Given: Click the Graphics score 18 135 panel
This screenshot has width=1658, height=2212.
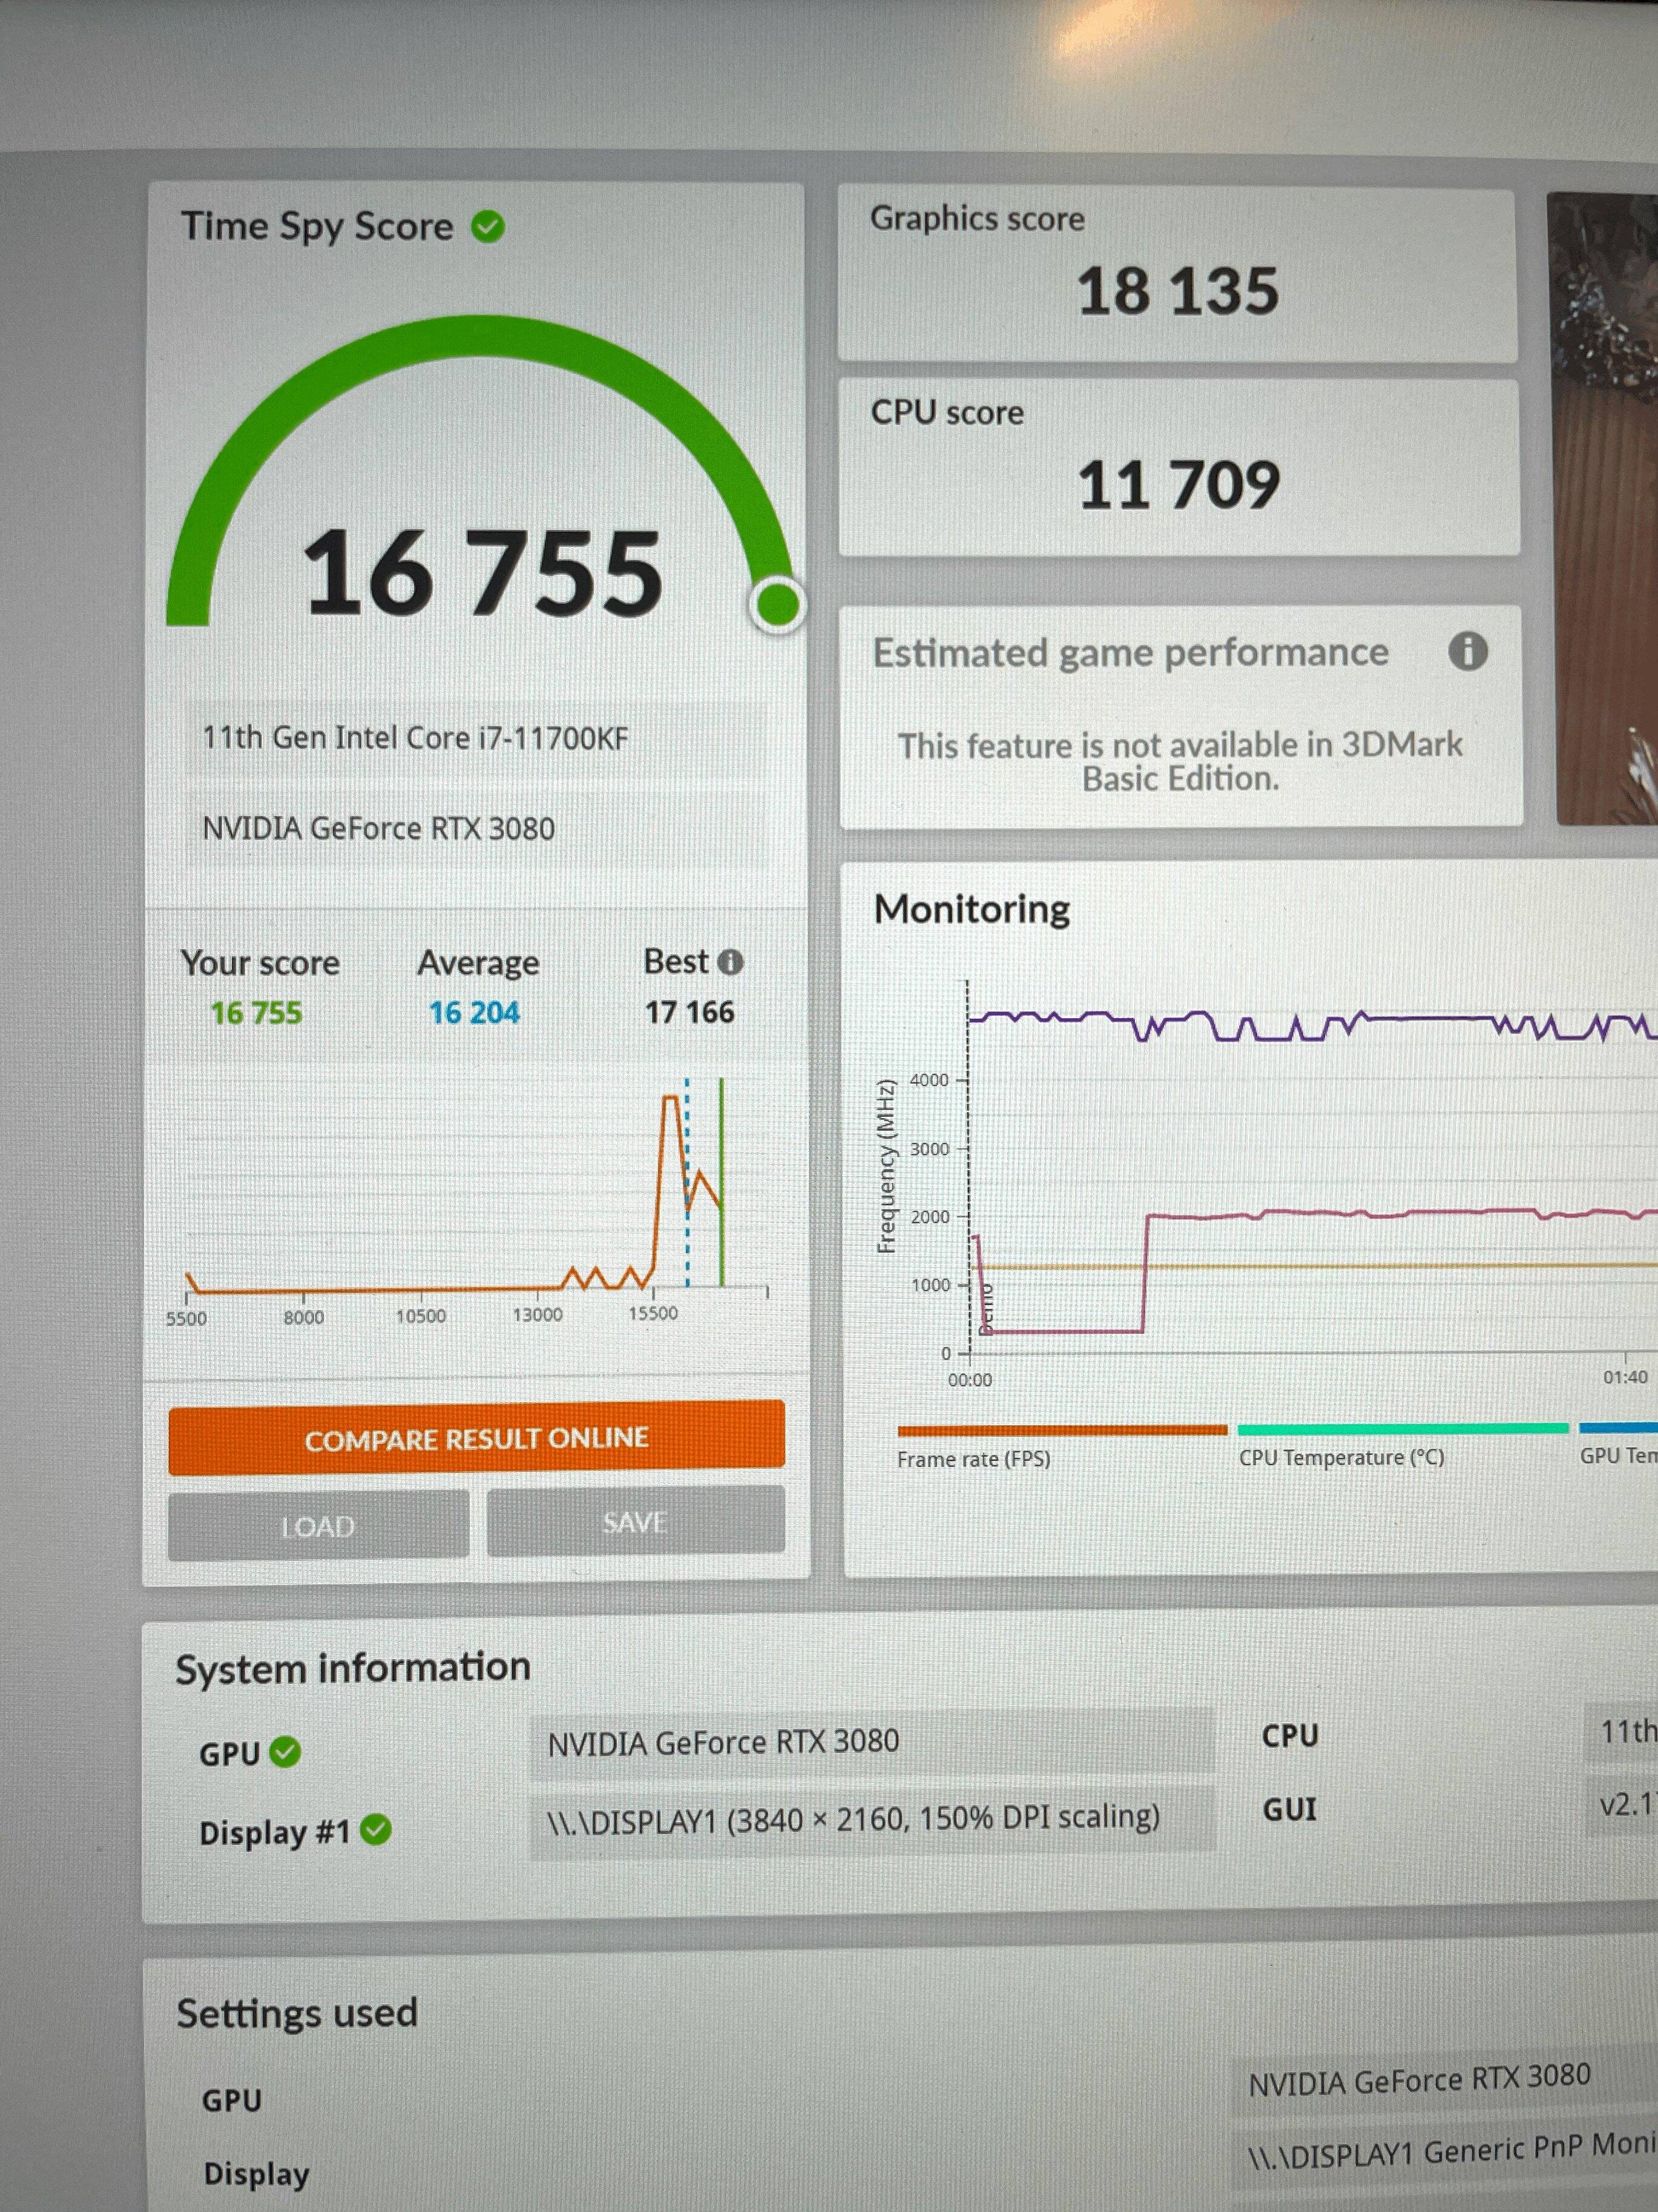Looking at the screenshot, I should 1176,276.
